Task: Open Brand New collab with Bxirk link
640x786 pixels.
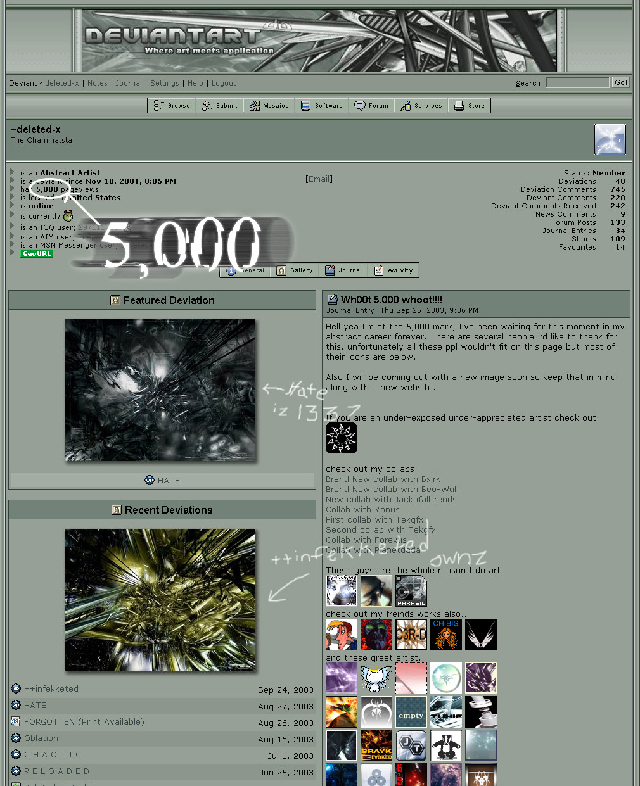Action: click(383, 479)
